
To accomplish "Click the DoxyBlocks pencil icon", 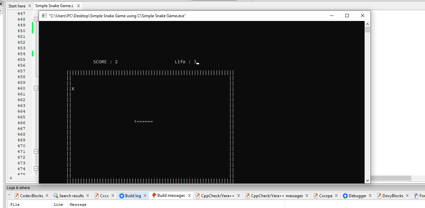I will tap(379, 195).
